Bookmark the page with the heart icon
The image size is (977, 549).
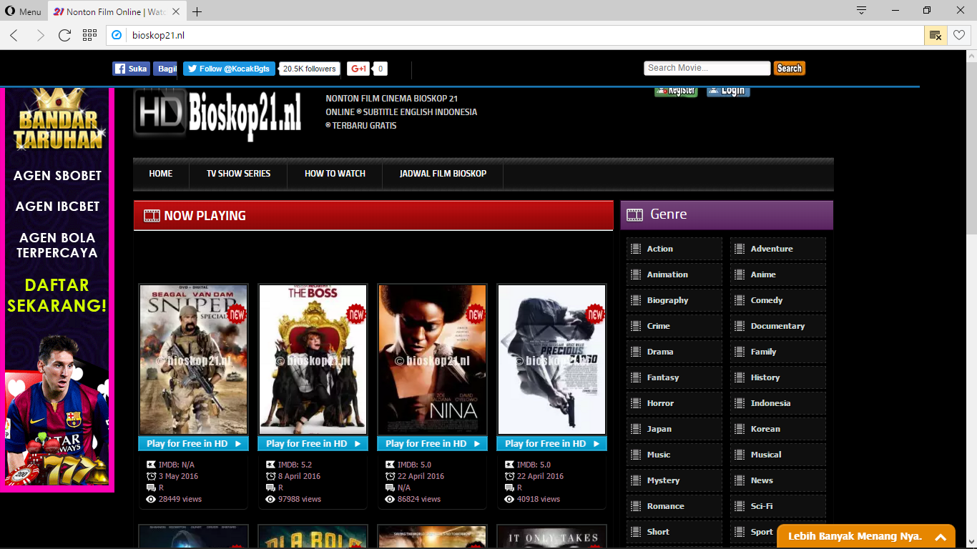[x=959, y=35]
